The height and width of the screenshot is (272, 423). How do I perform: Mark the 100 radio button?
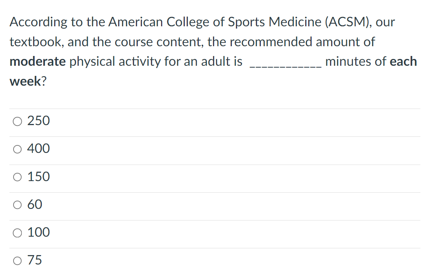tap(17, 233)
